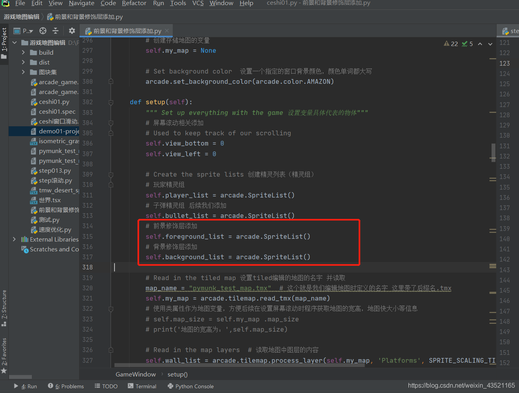This screenshot has width=519, height=393.
Task: Click the editor vertical scrollbar thumb
Action: pyautogui.click(x=493, y=152)
